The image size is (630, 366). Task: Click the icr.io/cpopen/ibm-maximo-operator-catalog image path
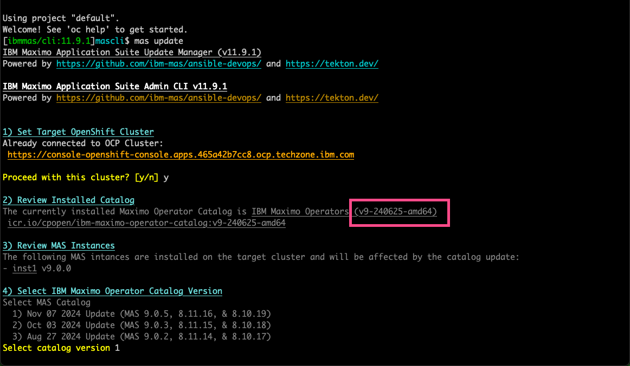(x=146, y=223)
